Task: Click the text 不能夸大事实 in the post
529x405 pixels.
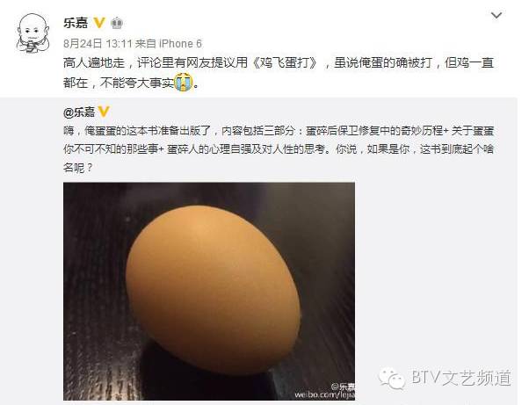Action: (137, 83)
